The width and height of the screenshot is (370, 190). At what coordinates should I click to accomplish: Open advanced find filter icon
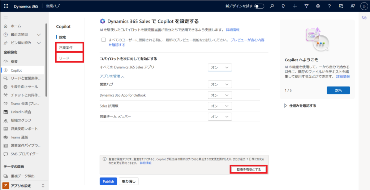click(x=306, y=6)
